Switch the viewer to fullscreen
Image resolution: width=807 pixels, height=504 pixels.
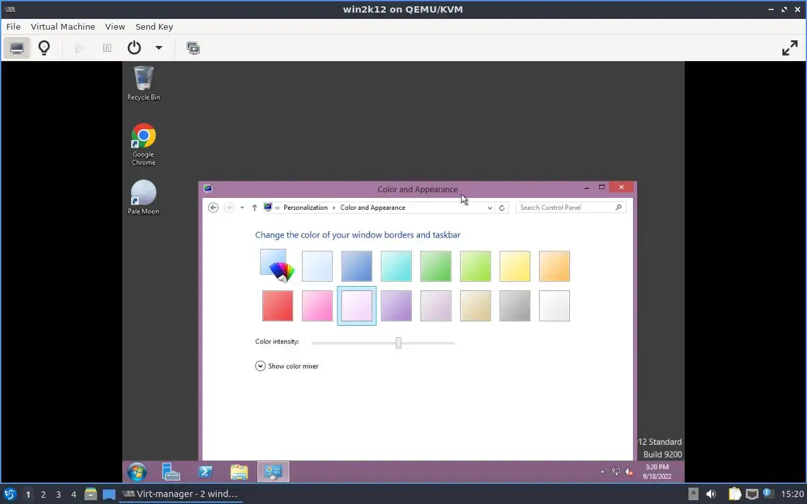tap(790, 48)
